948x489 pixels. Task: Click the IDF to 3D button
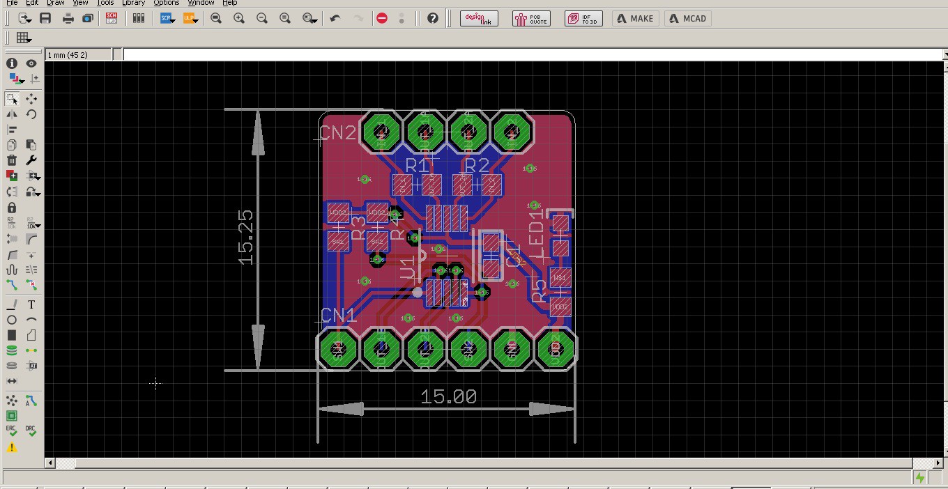pos(583,19)
